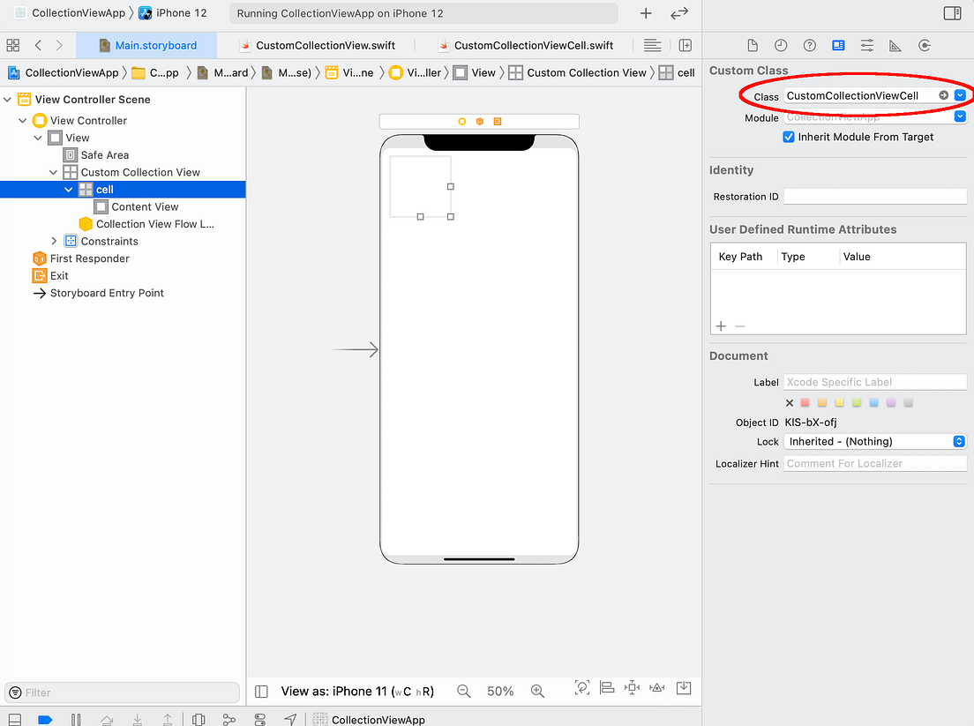974x726 pixels.
Task: Open the Lock dropdown in the Document section
Action: 957,441
